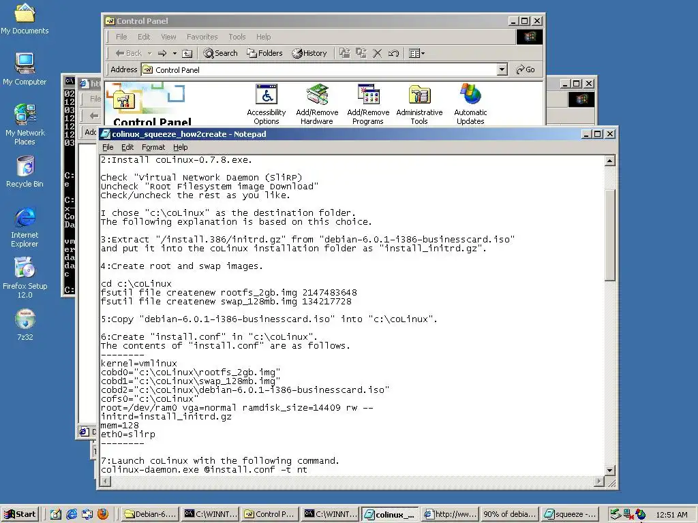Viewport: 698px width, 523px height.
Task: Expand Back history dropdown arrow
Action: click(x=149, y=53)
